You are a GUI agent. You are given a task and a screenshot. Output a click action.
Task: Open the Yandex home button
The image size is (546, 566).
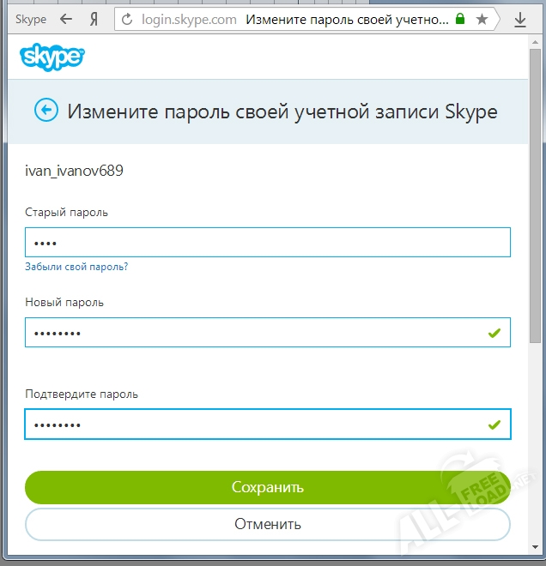click(94, 19)
